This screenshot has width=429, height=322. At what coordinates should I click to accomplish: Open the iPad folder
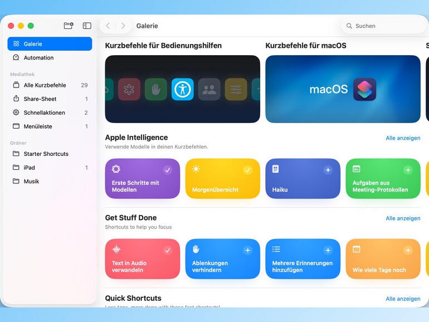pyautogui.click(x=50, y=168)
